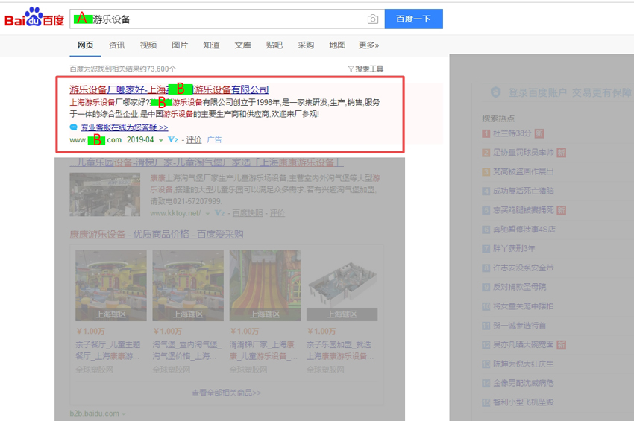Click the www.kktoy.net/ URL

coord(175,213)
